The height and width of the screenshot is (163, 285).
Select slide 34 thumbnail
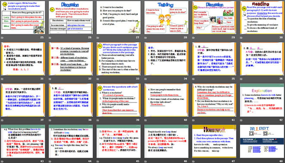(166, 59)
